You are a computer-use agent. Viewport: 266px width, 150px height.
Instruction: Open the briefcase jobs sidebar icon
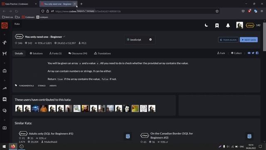(5, 71)
